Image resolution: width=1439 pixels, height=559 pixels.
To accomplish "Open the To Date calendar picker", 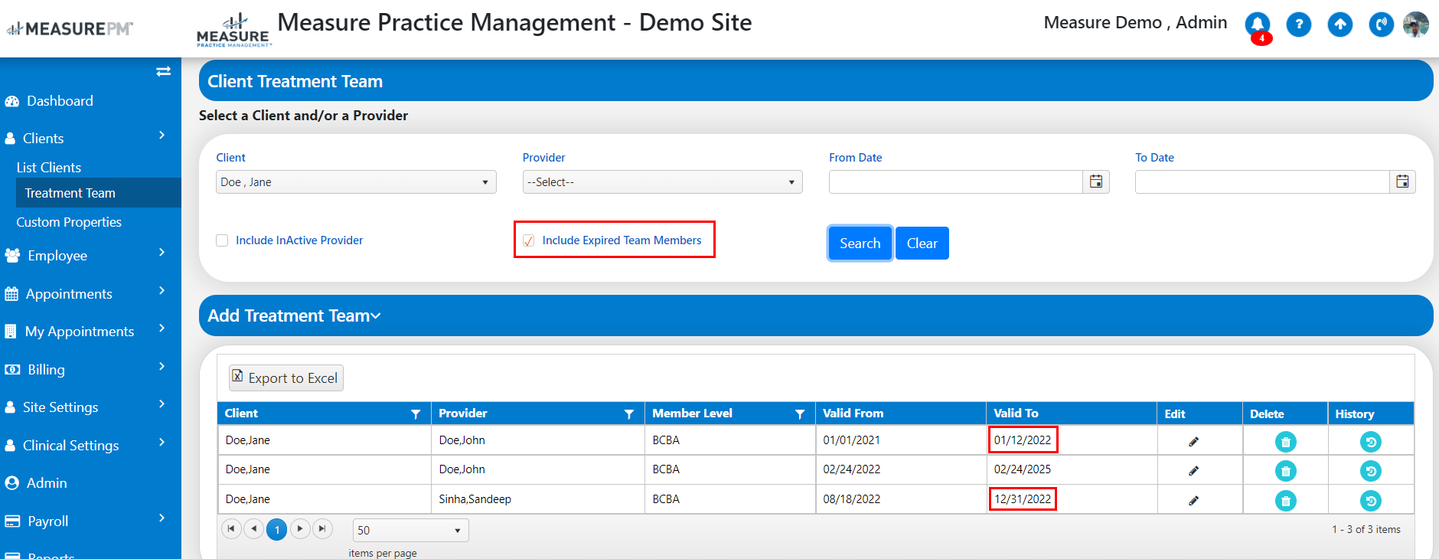I will pyautogui.click(x=1402, y=181).
